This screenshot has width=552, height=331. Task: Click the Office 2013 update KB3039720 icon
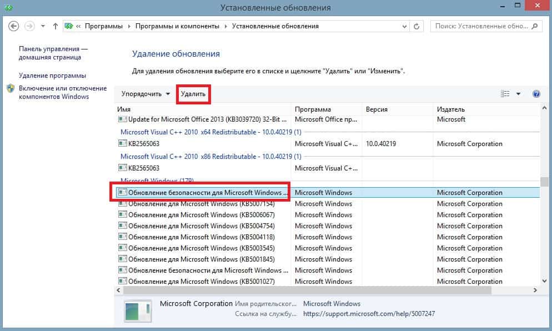pos(122,119)
